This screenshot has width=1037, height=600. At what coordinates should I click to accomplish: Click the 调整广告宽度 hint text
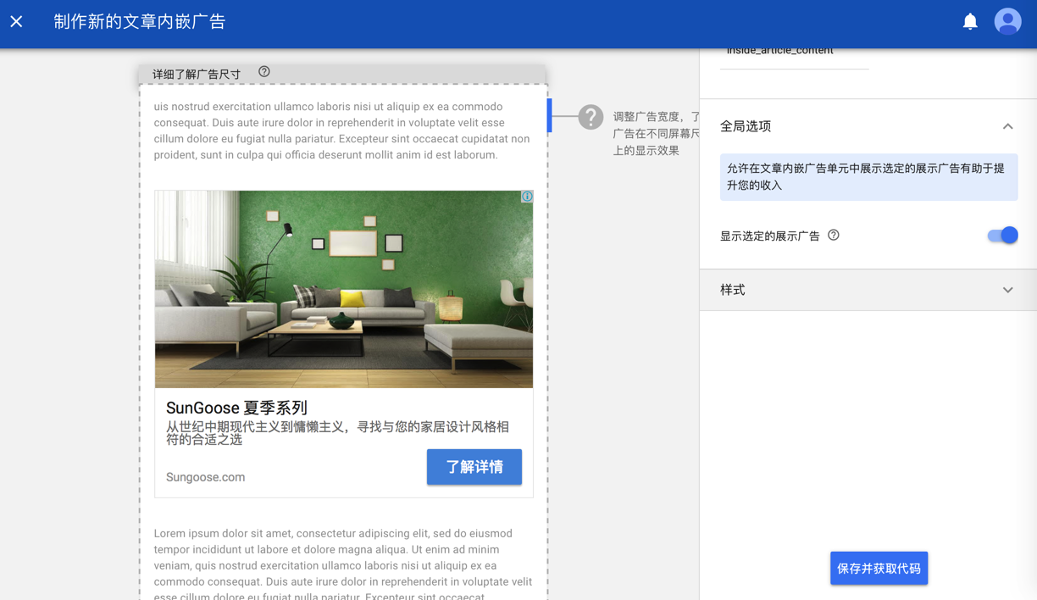pyautogui.click(x=656, y=134)
